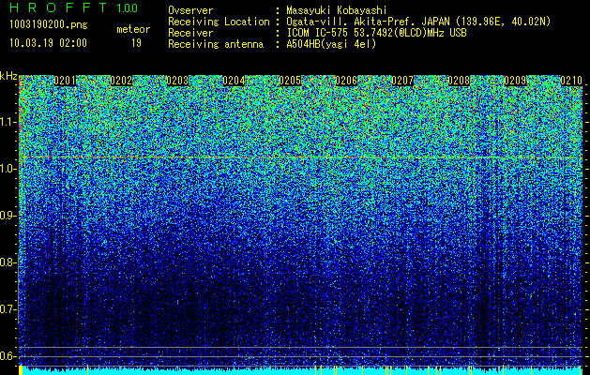Click the 0209 time marker
590x375 pixels.
coord(515,81)
